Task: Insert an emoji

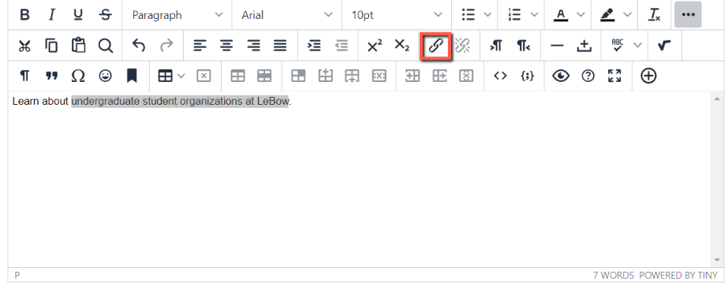Action: click(106, 76)
